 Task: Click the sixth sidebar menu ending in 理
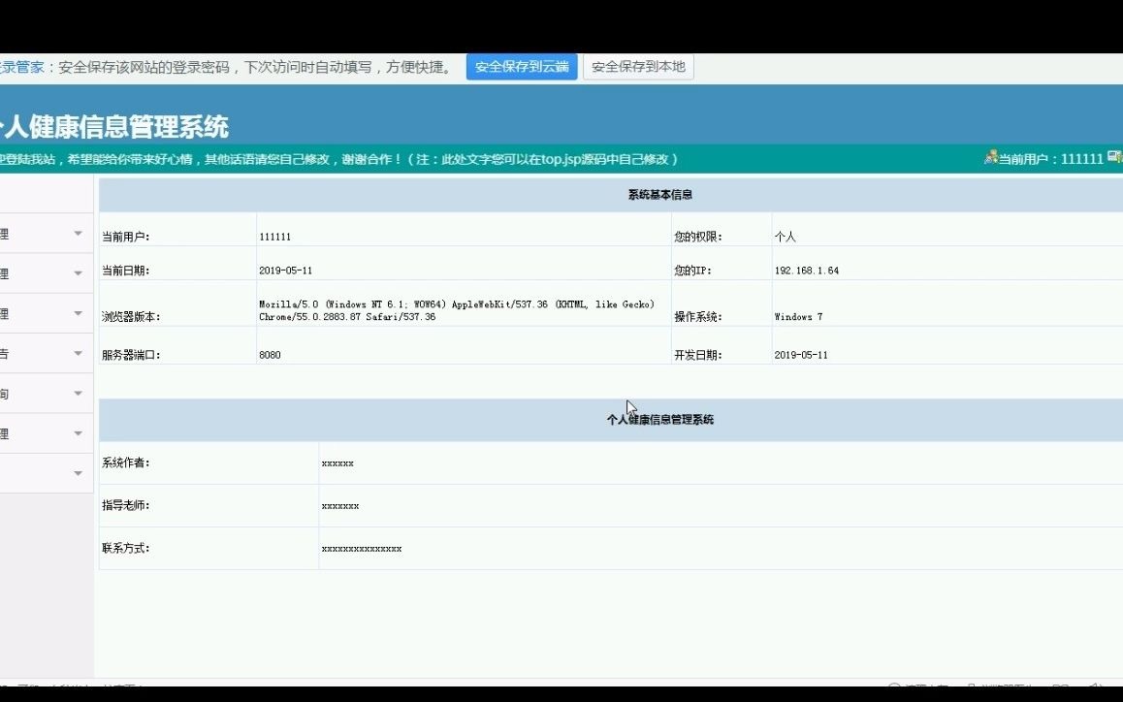[x=39, y=433]
